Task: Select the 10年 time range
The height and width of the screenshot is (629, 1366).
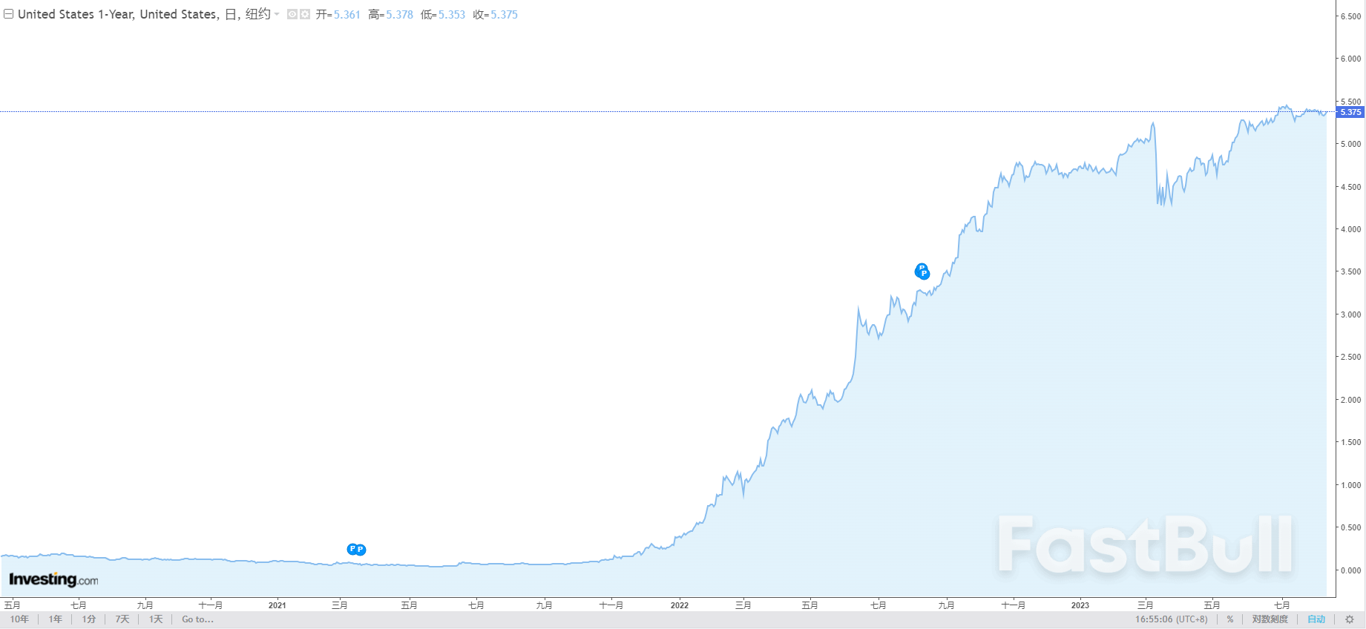Action: click(19, 619)
